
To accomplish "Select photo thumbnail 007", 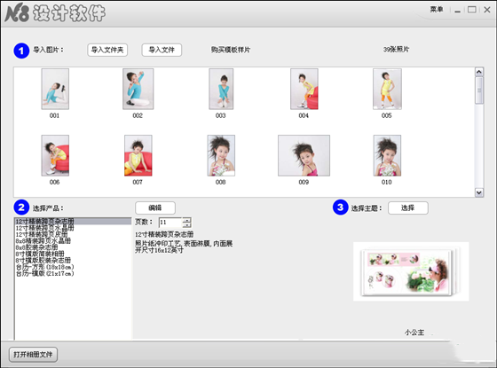I will 138,155.
